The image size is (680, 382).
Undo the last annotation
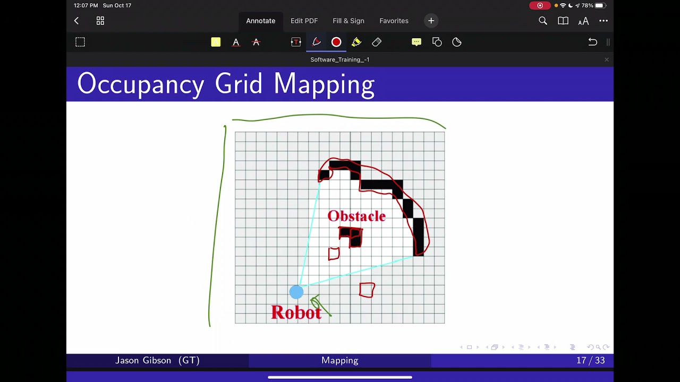[x=592, y=42]
